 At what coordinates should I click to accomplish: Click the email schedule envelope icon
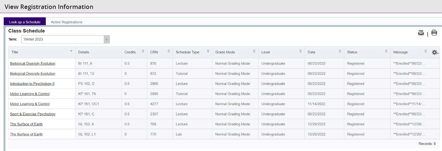click(x=421, y=33)
